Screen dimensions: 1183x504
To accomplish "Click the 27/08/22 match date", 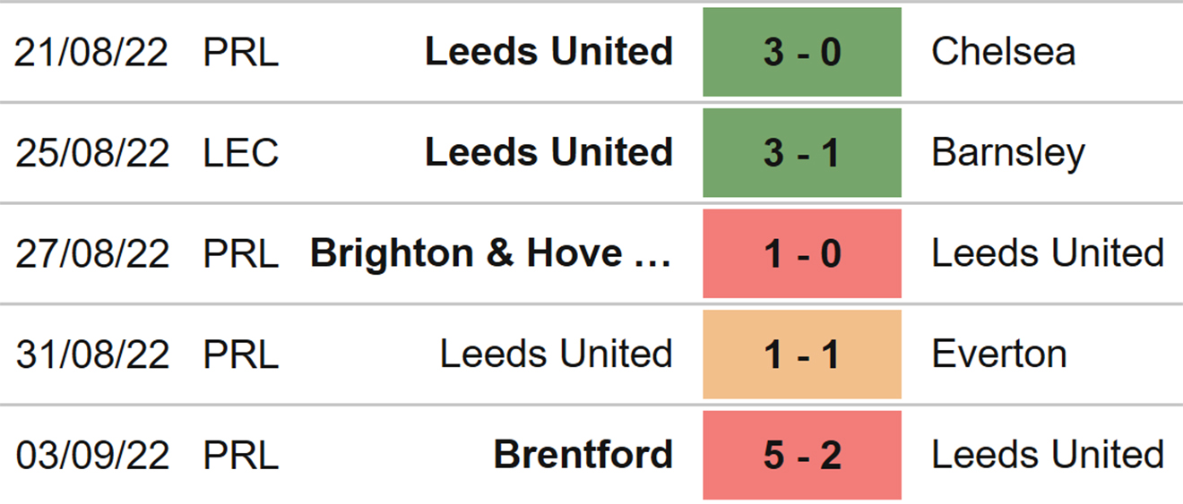I will [x=91, y=255].
